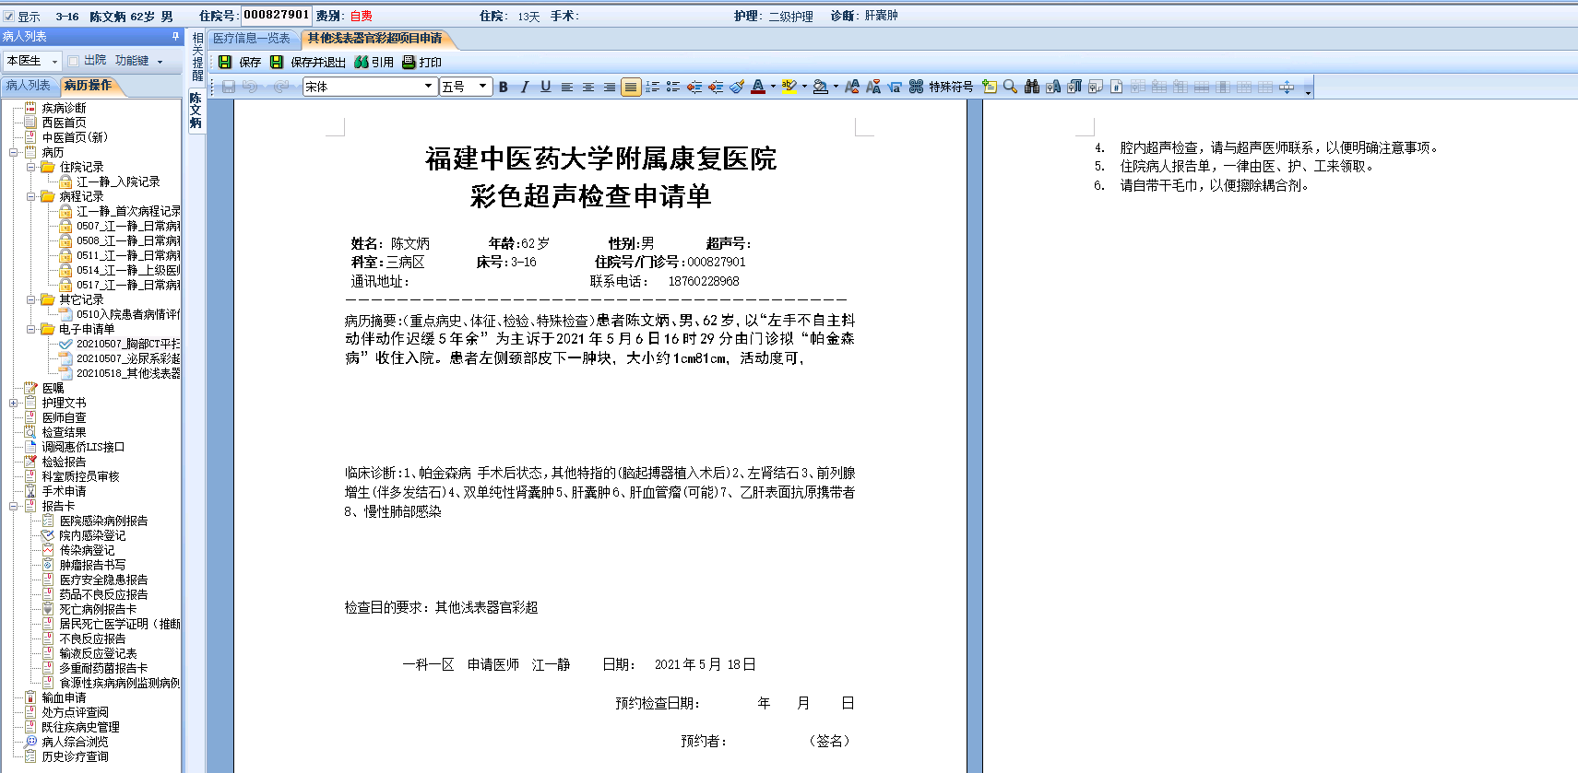Click the Bold formatting icon
Screen dimensions: 1578x773
pos(504,87)
